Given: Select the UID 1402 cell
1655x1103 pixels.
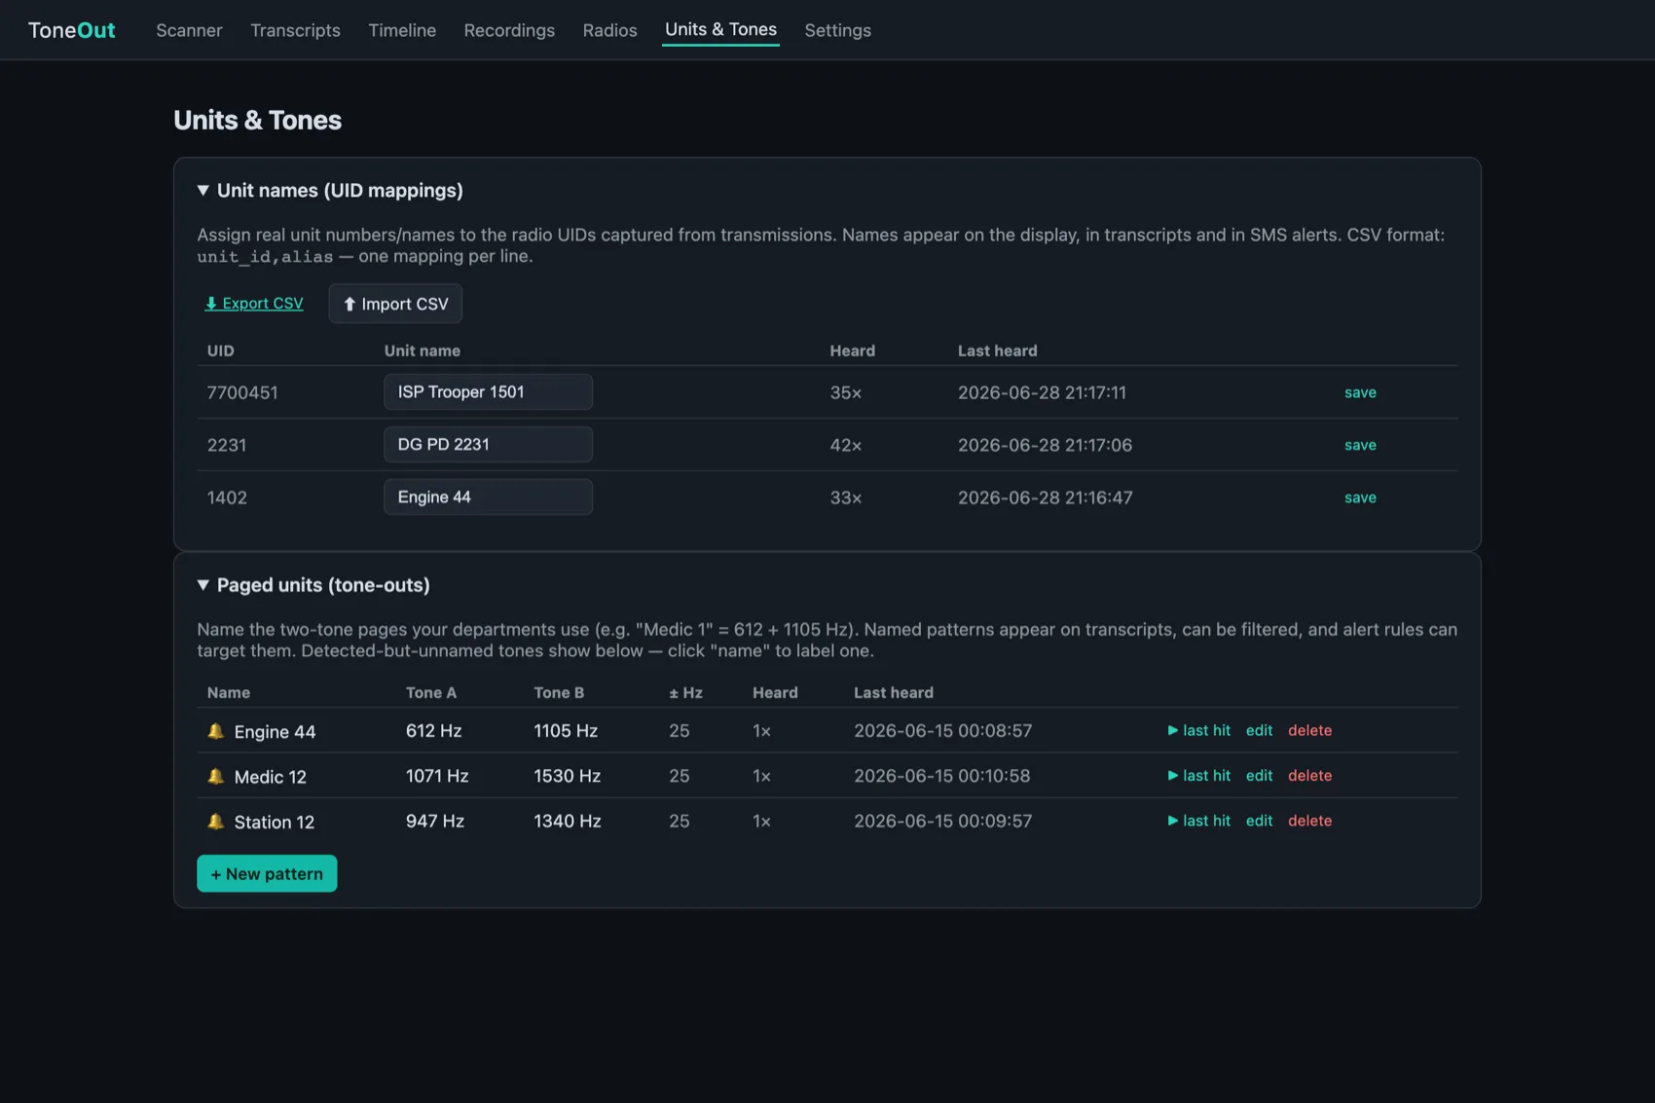Looking at the screenshot, I should (227, 497).
